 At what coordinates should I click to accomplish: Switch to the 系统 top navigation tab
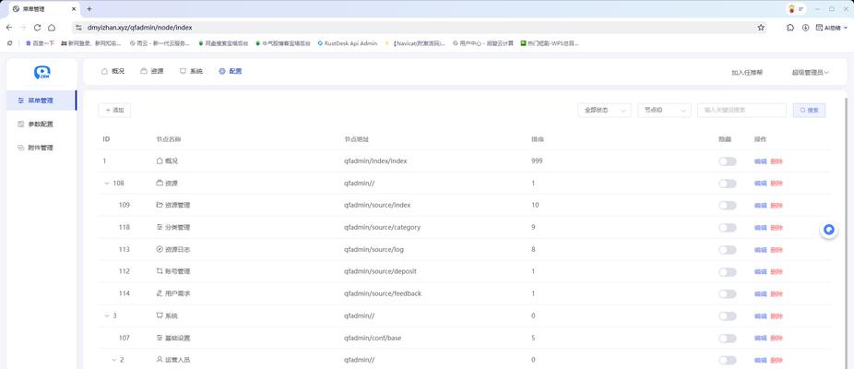point(191,71)
